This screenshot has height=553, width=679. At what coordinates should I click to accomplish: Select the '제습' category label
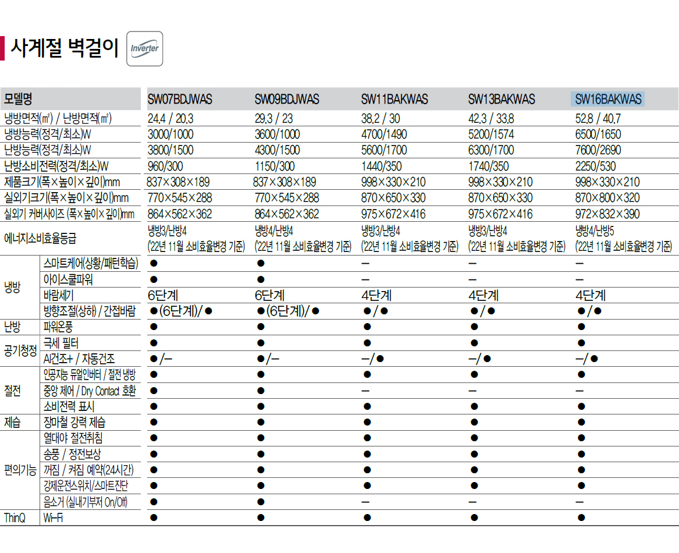coord(13,422)
